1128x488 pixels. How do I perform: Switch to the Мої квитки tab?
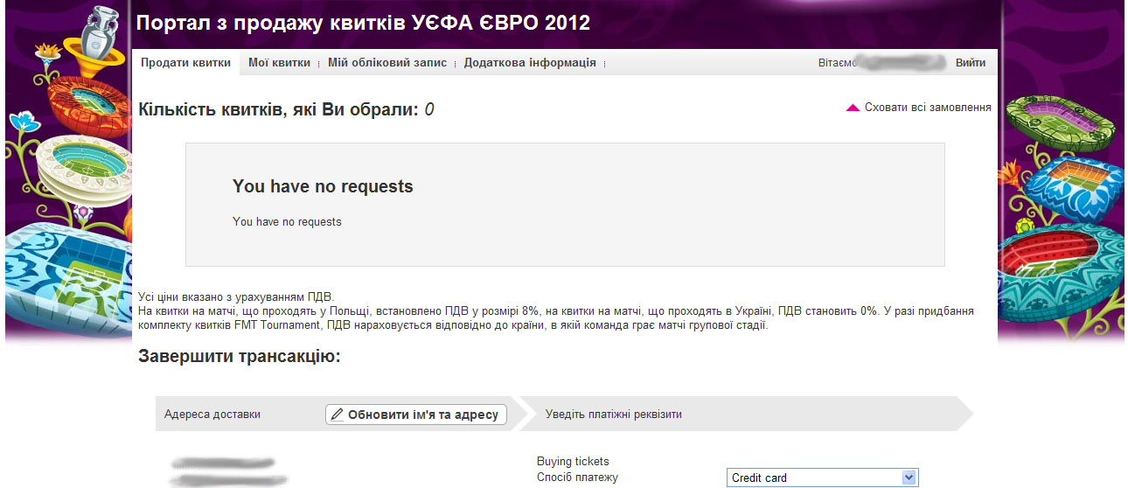279,63
